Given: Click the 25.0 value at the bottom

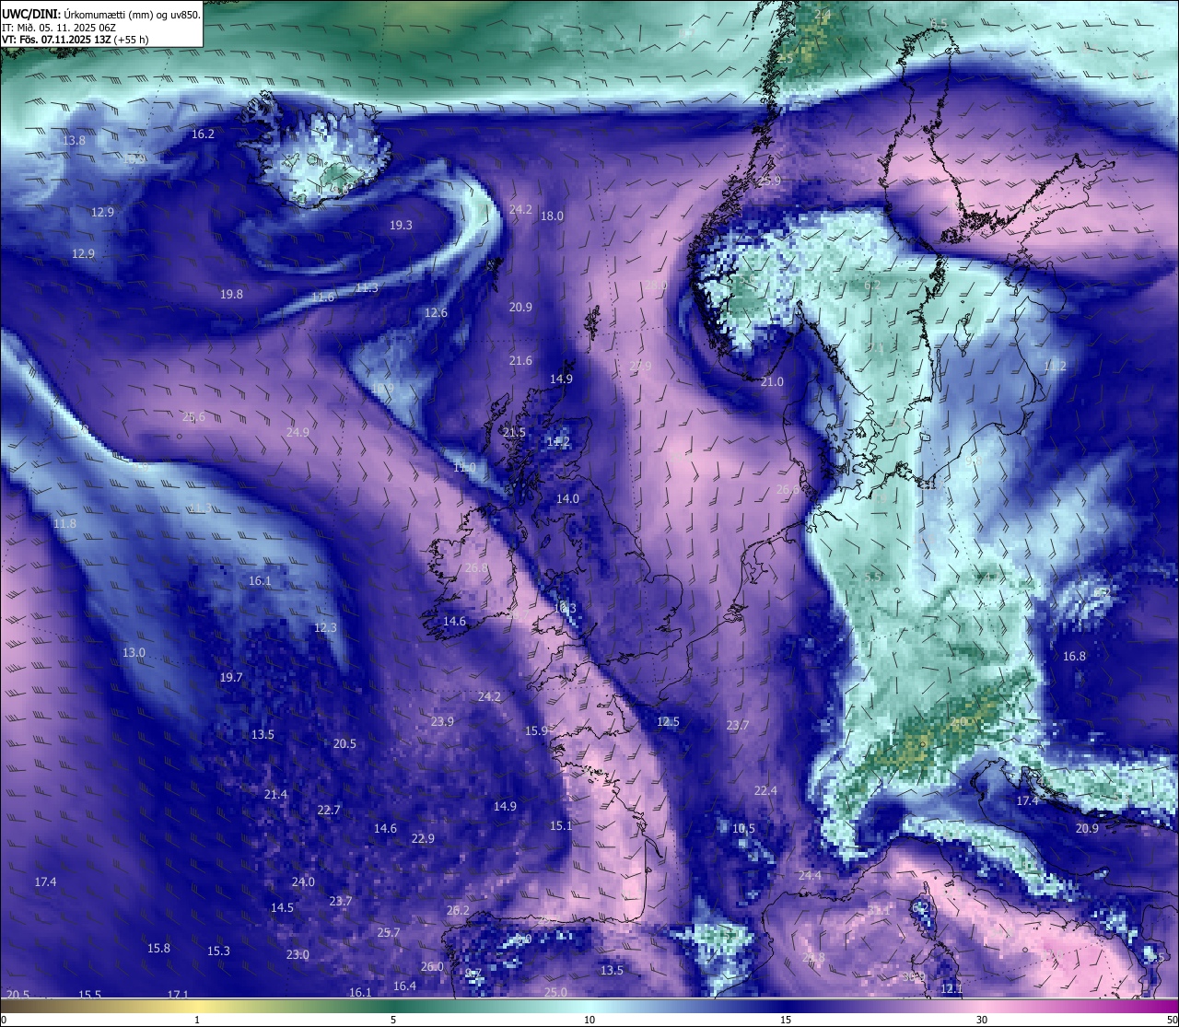Looking at the screenshot, I should tap(555, 992).
